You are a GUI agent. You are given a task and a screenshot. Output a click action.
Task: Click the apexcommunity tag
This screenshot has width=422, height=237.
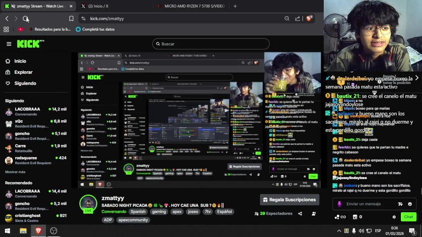(x=133, y=220)
